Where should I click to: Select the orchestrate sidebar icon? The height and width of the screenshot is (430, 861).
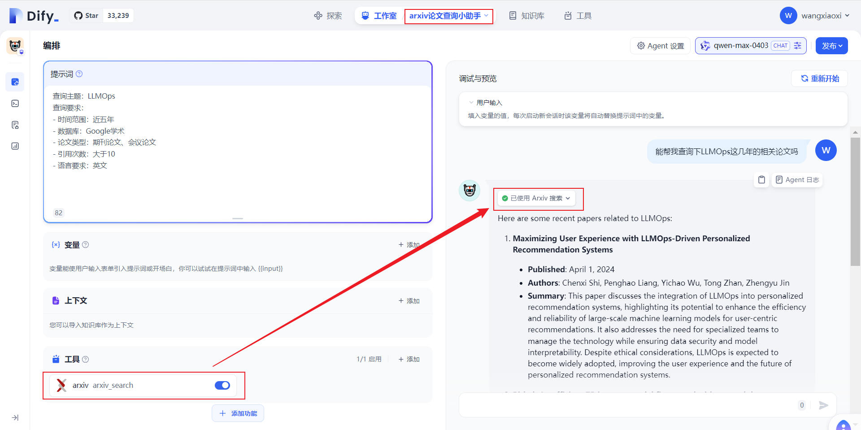click(15, 82)
